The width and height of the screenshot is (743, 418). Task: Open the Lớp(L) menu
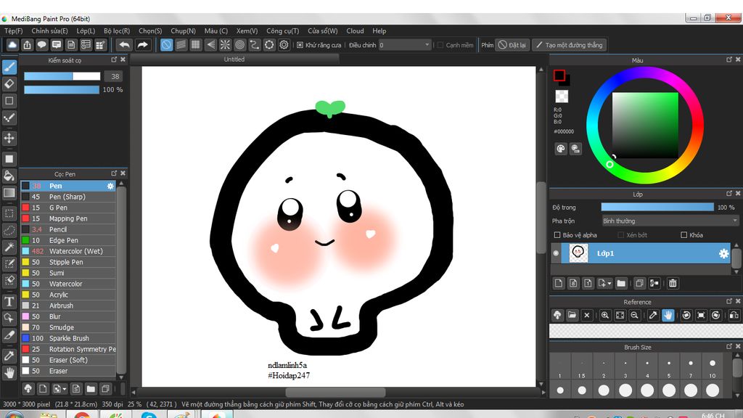pos(86,30)
